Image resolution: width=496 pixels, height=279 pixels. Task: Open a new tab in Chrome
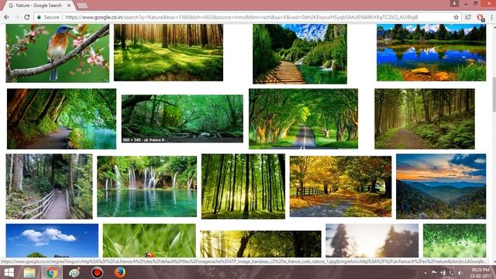[x=83, y=5]
